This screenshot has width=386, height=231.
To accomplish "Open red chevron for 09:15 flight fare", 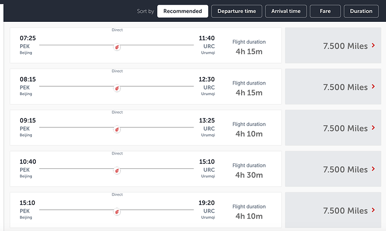I will pos(374,128).
